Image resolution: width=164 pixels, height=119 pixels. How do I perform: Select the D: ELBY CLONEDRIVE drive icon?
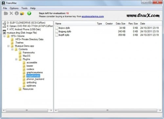4,23
